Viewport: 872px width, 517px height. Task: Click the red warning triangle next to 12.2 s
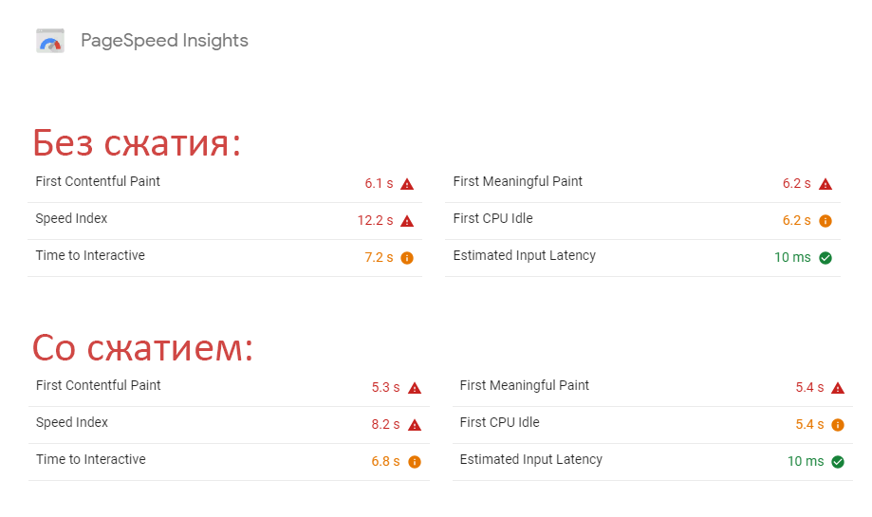[x=407, y=221]
